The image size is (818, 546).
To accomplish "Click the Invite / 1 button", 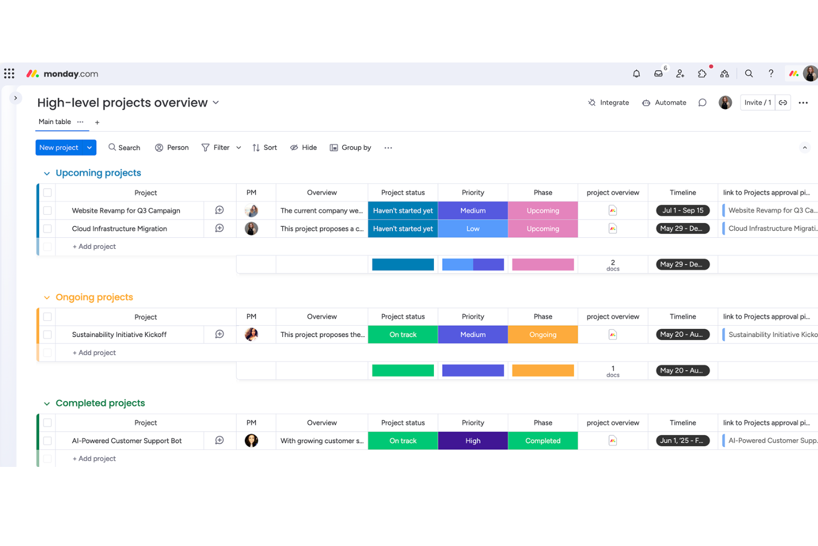I will pos(757,102).
